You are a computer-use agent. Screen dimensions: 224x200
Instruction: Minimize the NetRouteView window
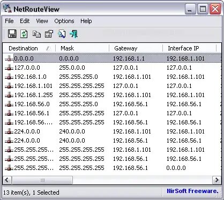click(190, 9)
